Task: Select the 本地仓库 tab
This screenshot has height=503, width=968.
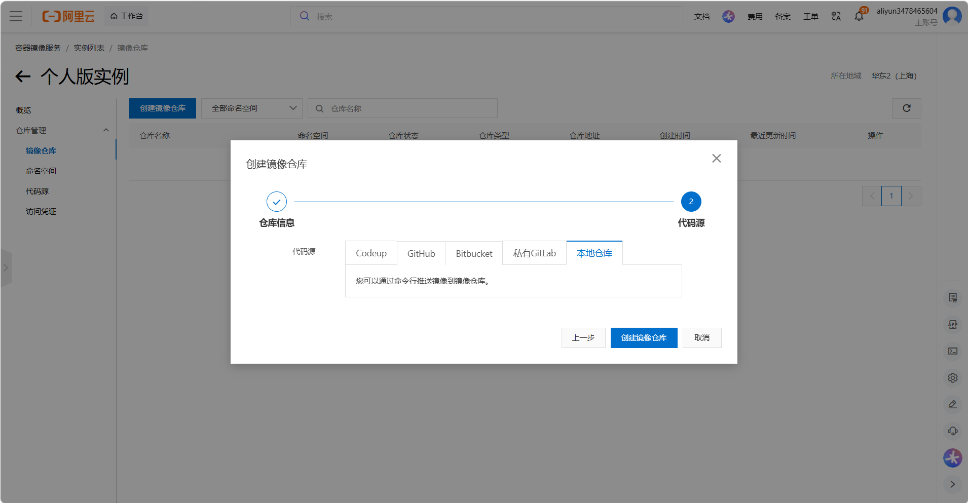Action: (594, 253)
